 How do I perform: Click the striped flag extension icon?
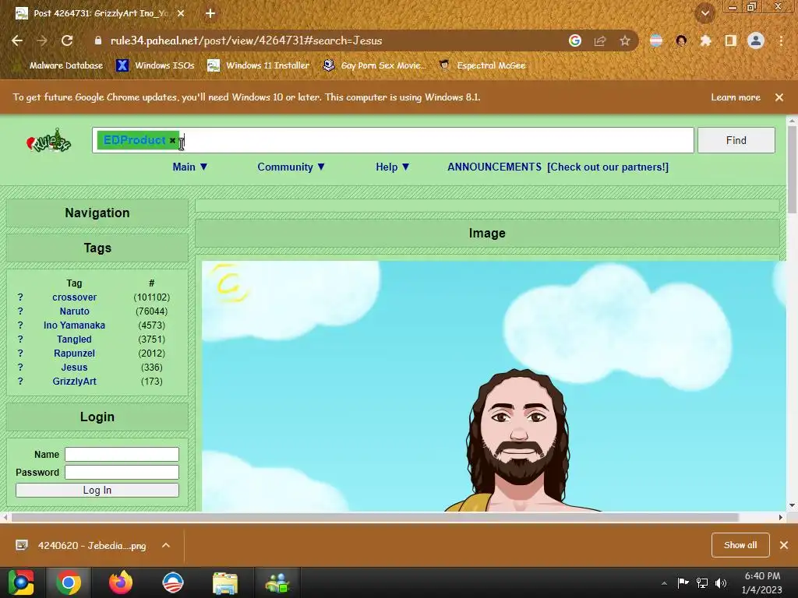[656, 40]
